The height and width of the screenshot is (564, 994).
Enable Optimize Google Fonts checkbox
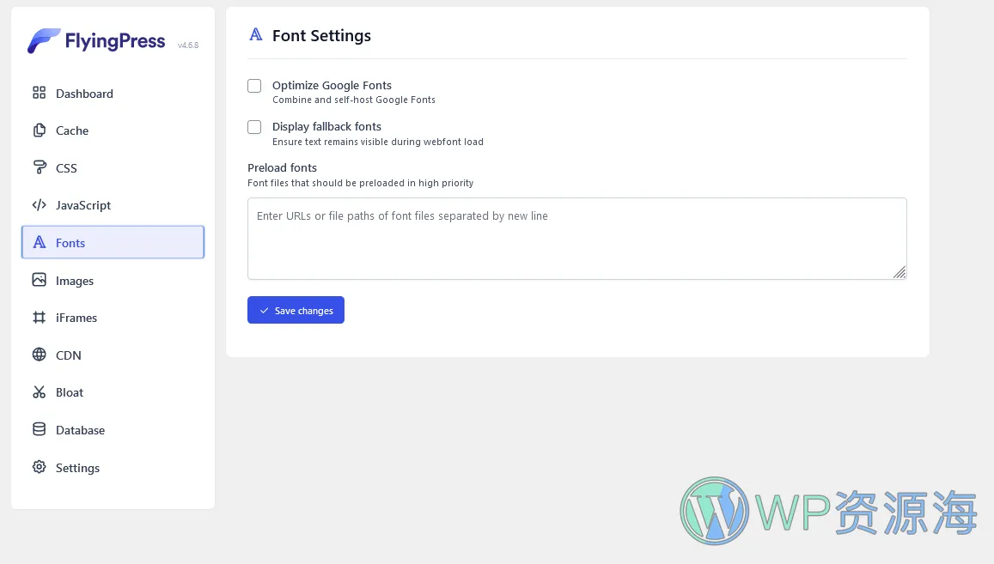coord(254,86)
